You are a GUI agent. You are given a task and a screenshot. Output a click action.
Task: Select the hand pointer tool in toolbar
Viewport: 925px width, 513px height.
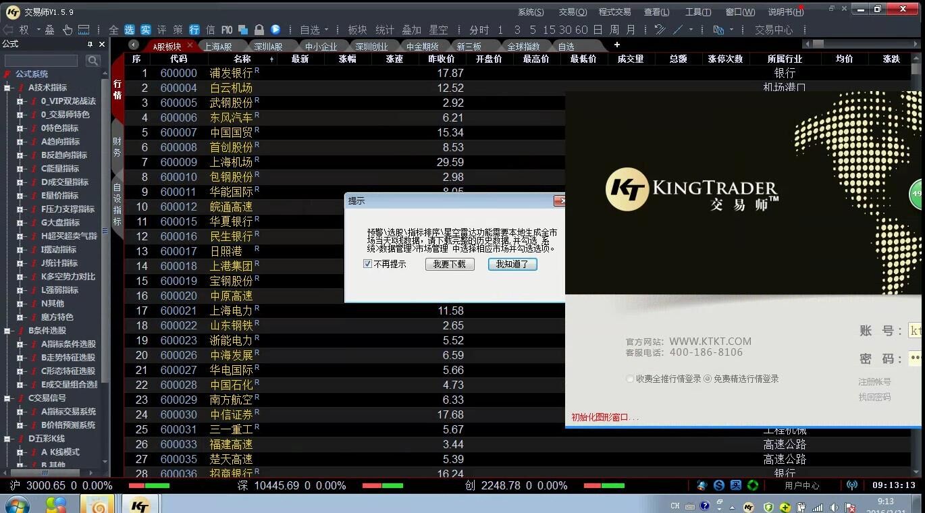coord(68,30)
